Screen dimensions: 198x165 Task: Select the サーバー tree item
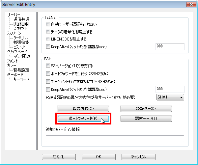pyautogui.click(x=14, y=14)
